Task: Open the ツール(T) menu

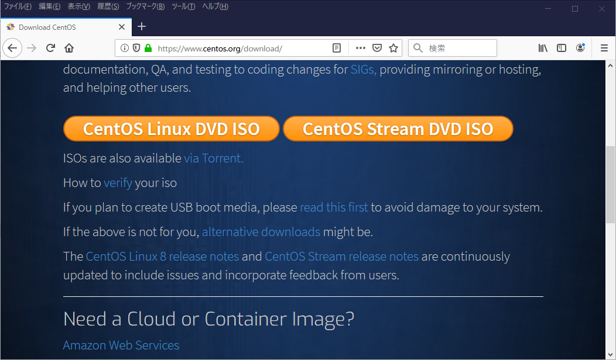Action: coord(183,6)
